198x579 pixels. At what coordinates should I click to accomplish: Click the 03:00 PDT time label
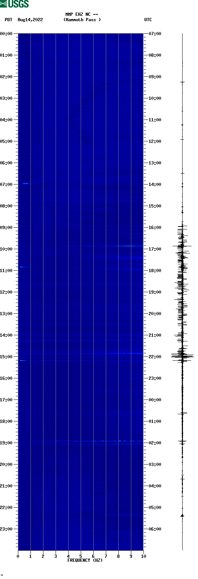6,98
